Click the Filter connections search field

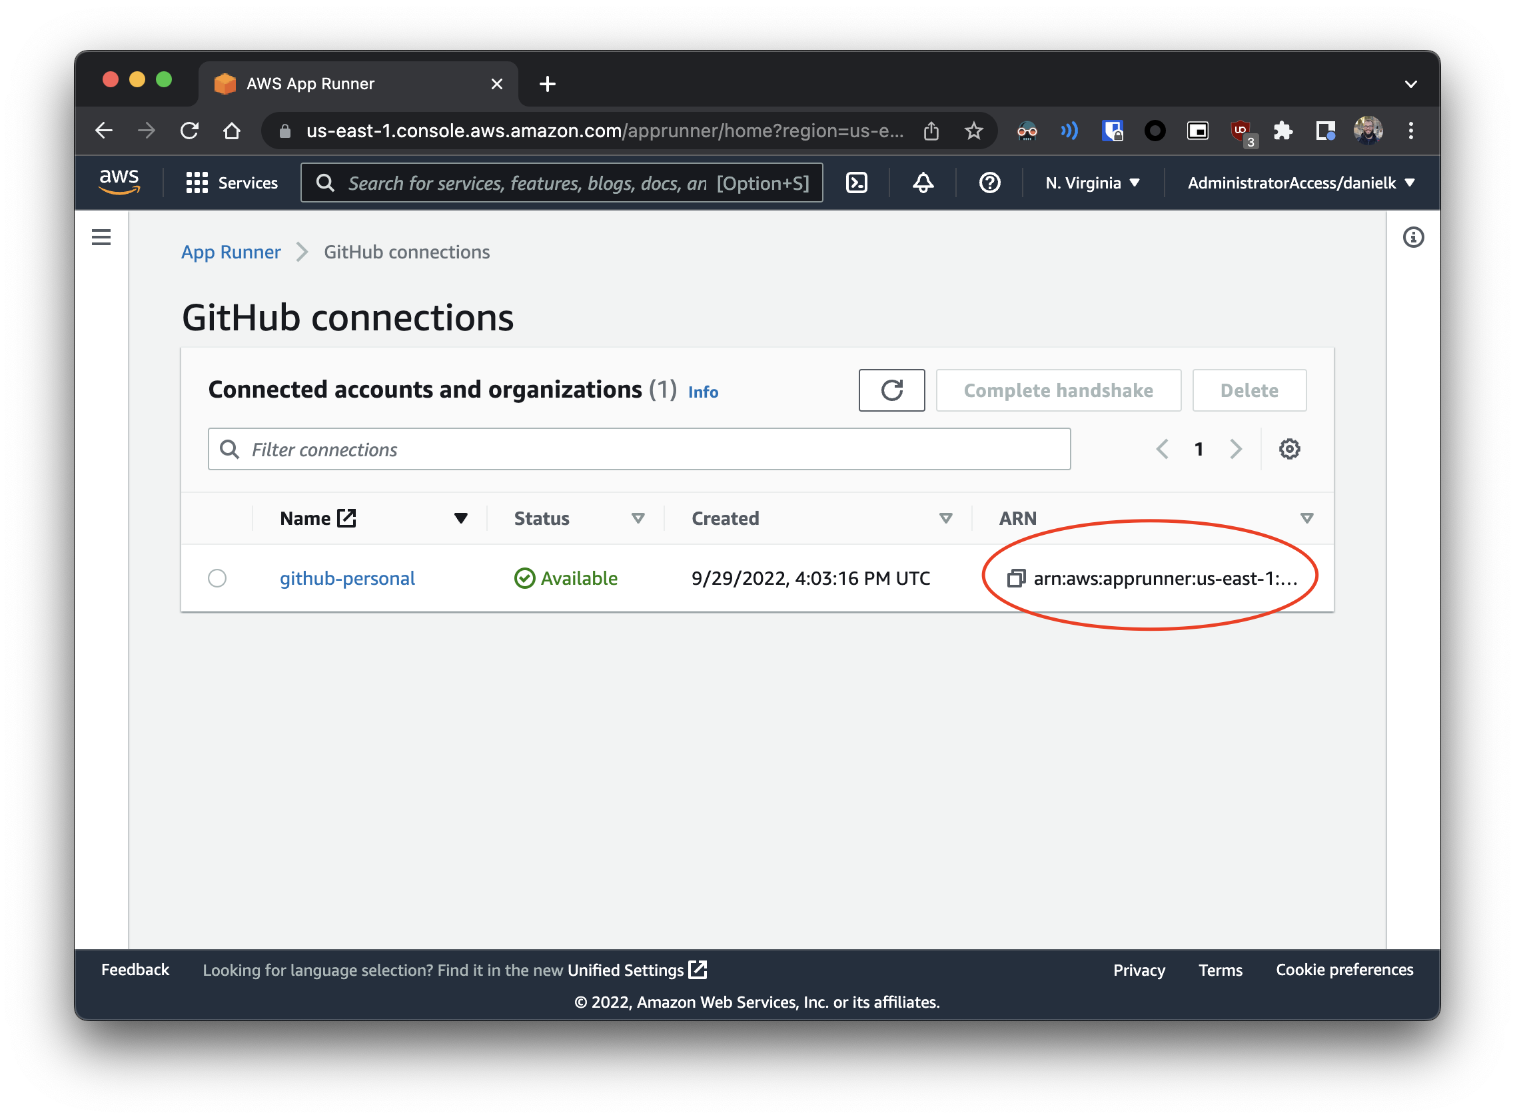tap(639, 449)
